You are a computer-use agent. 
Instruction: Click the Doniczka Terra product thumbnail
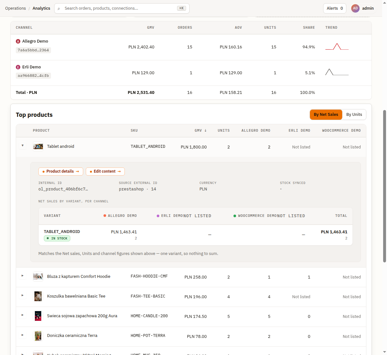pyautogui.click(x=38, y=336)
